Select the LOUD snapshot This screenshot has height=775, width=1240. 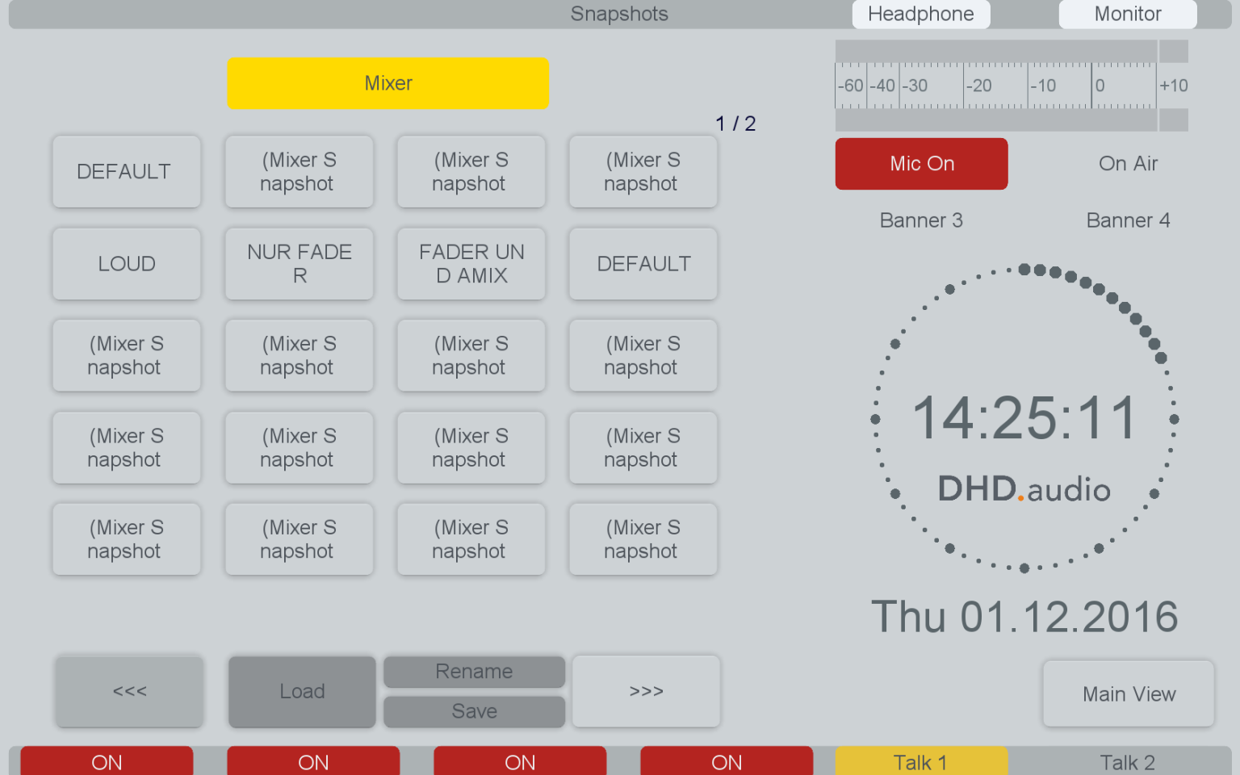126,263
